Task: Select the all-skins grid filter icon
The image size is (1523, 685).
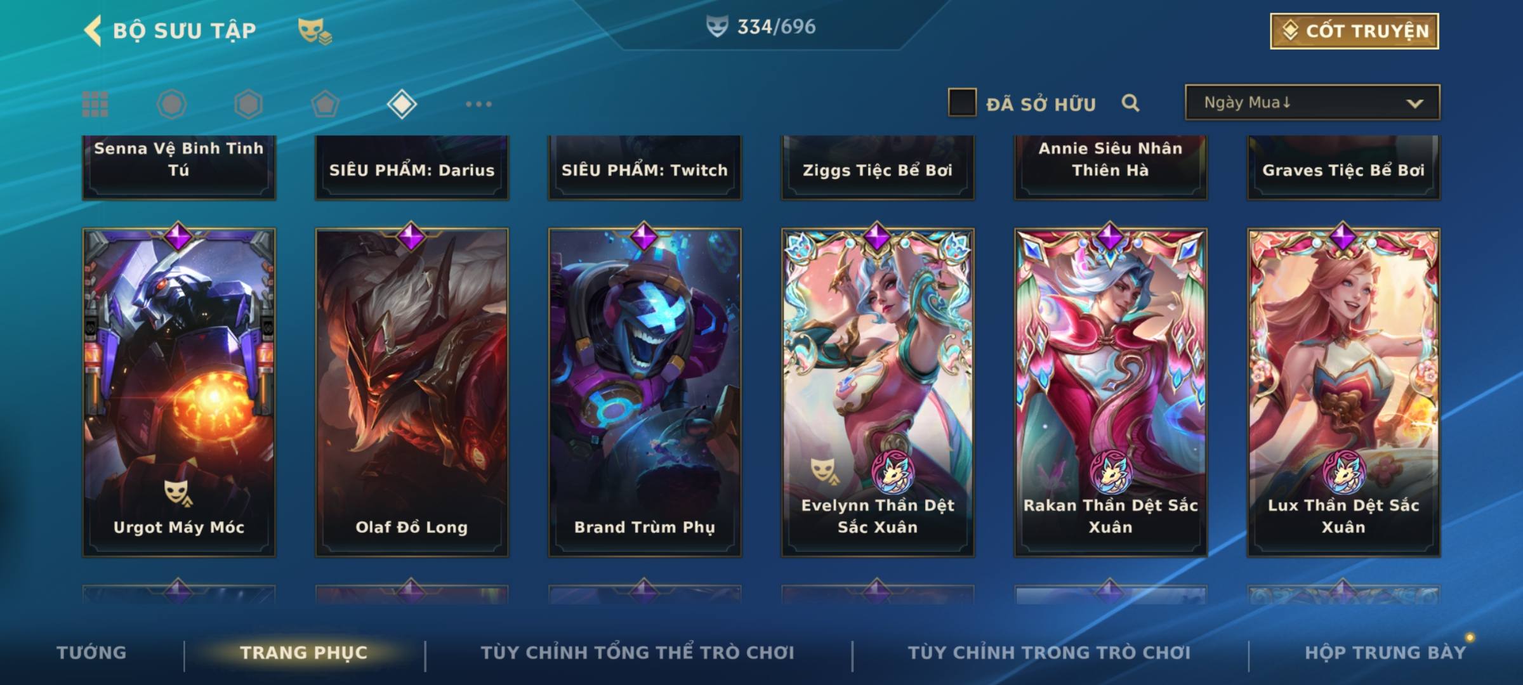Action: 95,104
